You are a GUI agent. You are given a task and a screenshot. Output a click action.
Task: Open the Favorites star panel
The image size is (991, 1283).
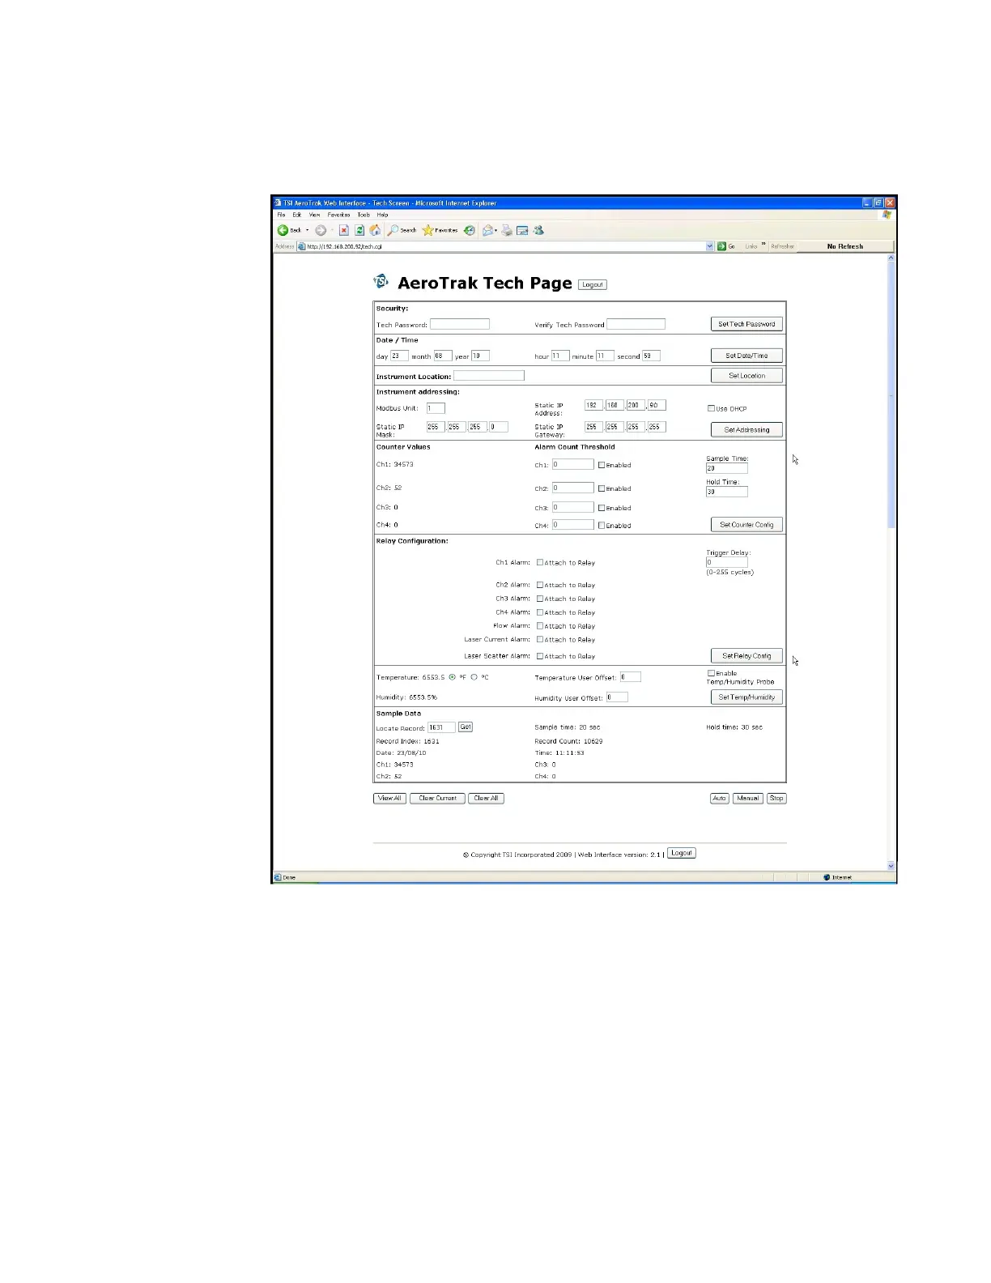[428, 230]
